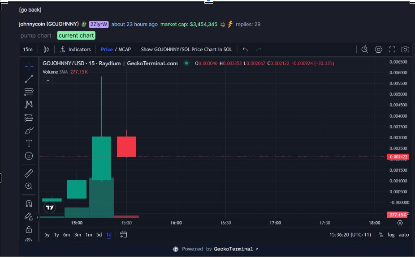415x258 pixels.
Task: Open the emoji icons tool
Action: tap(29, 156)
